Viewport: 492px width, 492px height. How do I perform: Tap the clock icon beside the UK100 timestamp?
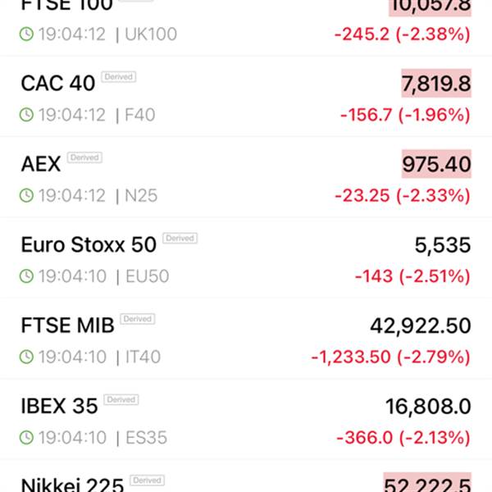(x=27, y=34)
